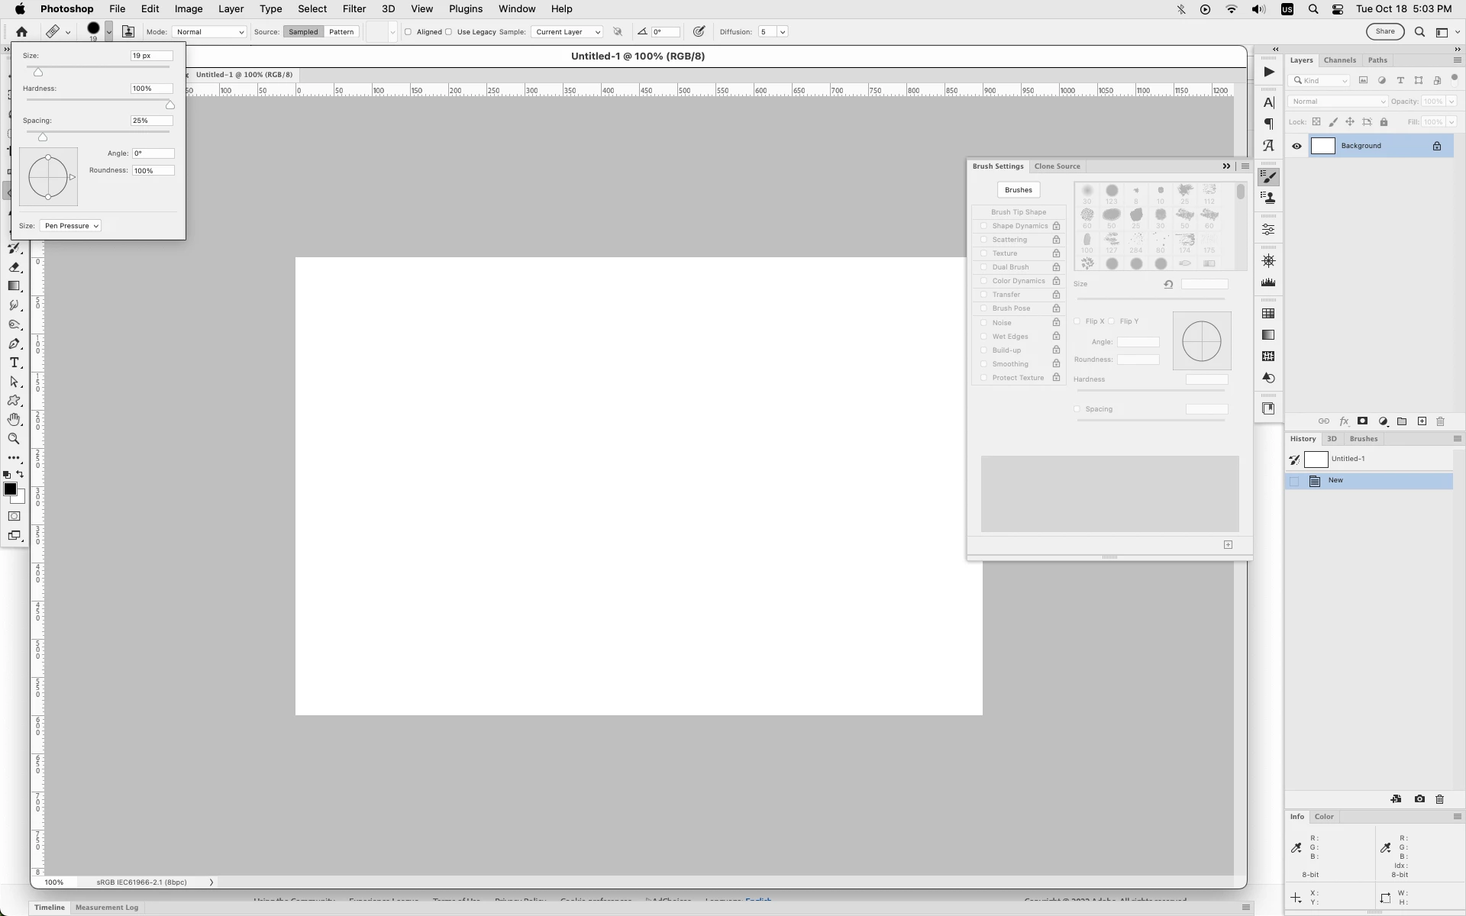Switch to the Channels tab
1466x916 pixels.
(x=1339, y=60)
